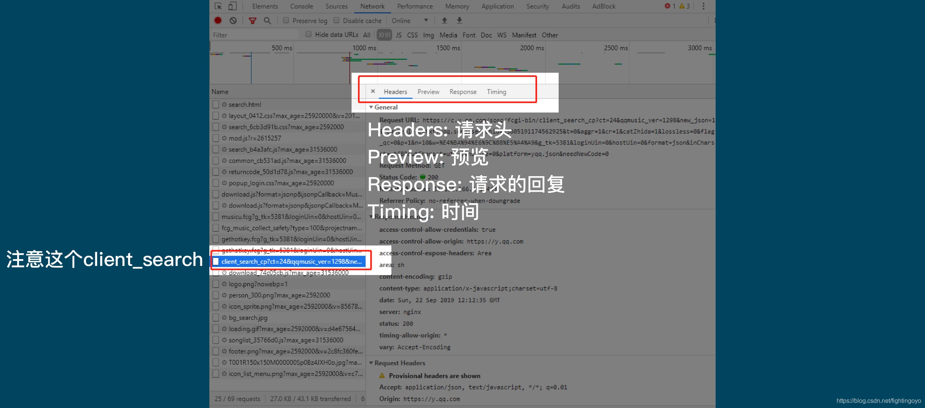Tick the checkbox beside client_search_cp row
Screen dimensions: 925x408
tap(216, 261)
